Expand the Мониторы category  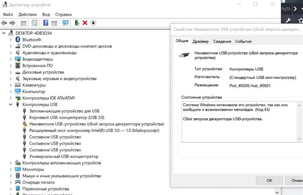coord(11,169)
